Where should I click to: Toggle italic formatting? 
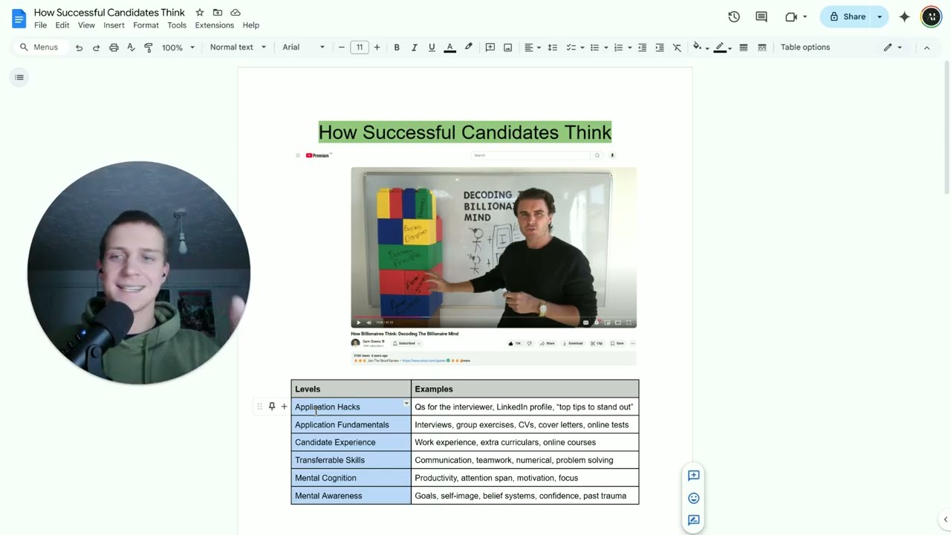(x=414, y=48)
